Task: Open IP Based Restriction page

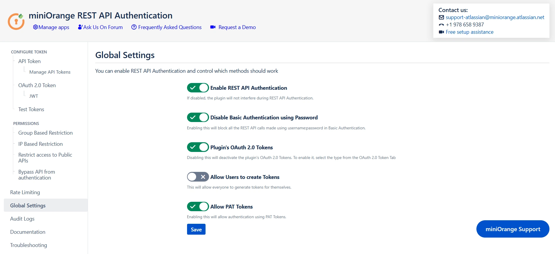Action: [40, 144]
